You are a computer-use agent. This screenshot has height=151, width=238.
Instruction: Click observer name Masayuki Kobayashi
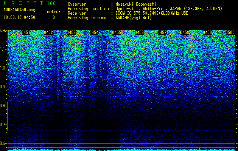[x=136, y=4]
